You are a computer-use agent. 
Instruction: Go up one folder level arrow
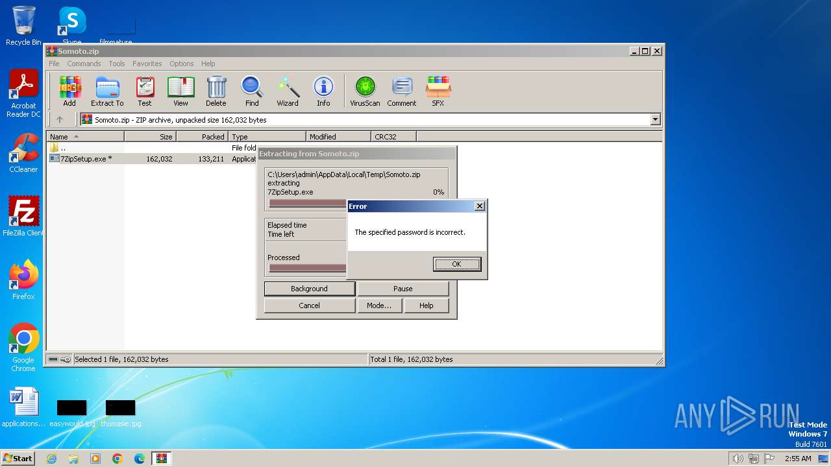[60, 119]
